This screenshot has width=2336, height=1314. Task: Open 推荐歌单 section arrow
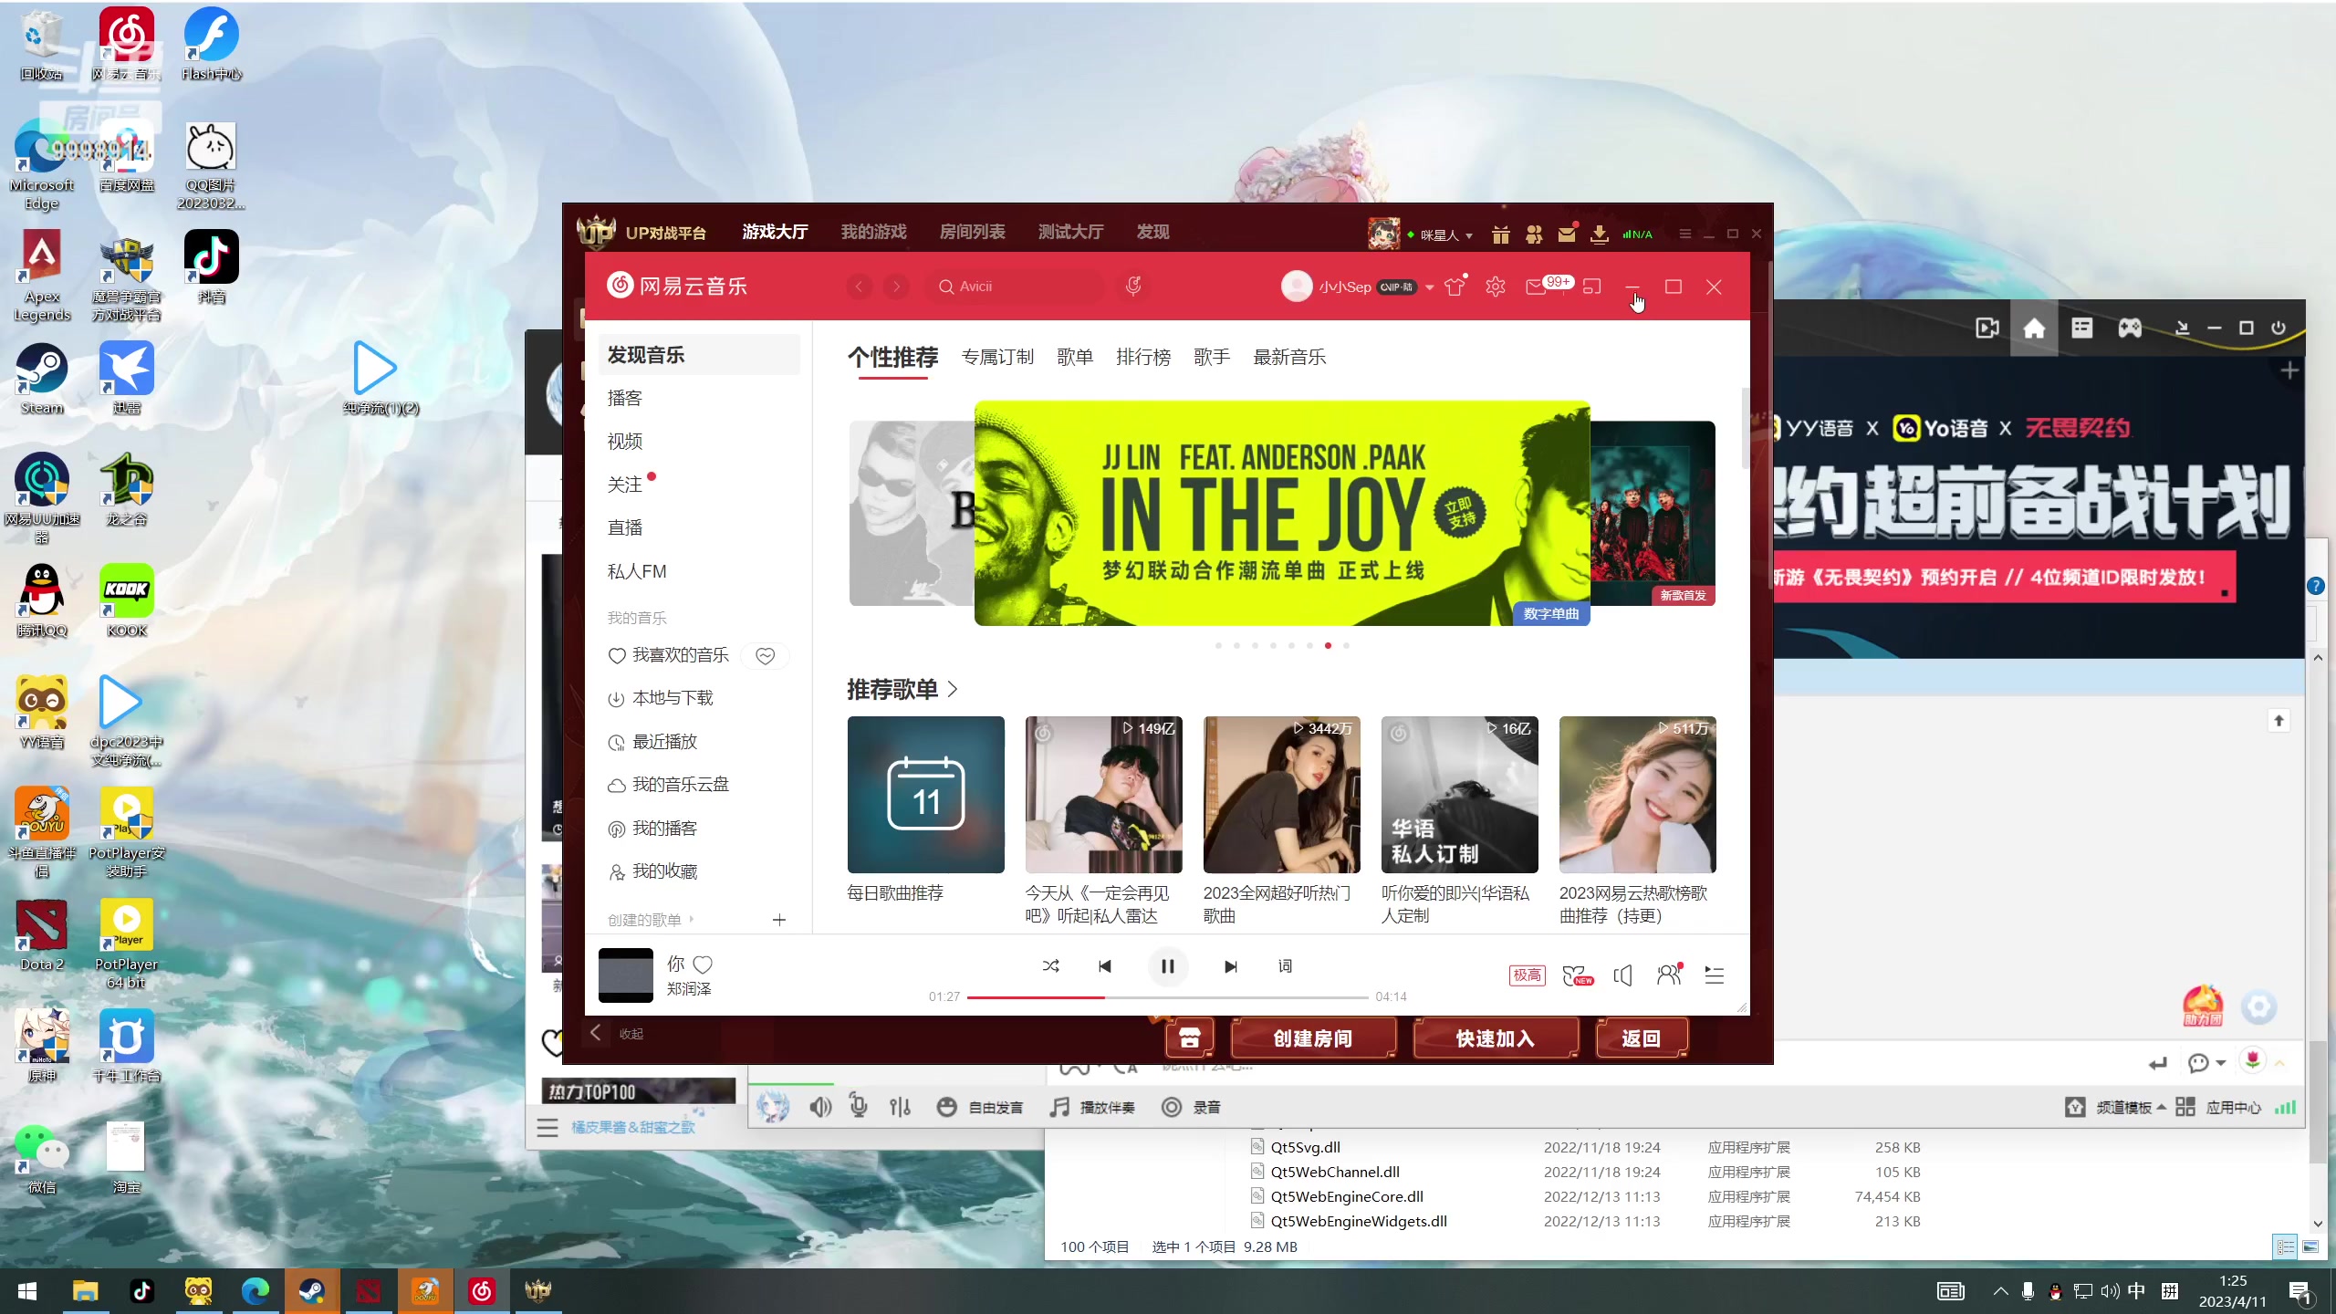(x=953, y=689)
